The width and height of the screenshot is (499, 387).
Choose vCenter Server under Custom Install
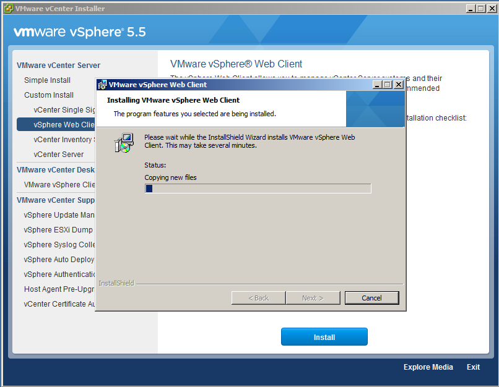point(59,155)
